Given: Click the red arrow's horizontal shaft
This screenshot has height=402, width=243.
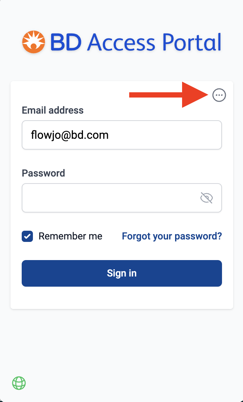Looking at the screenshot, I should point(156,95).
